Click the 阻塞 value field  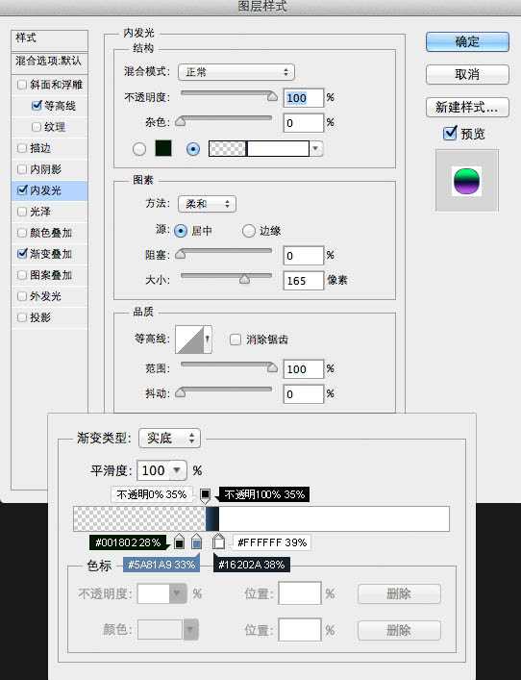coord(304,256)
